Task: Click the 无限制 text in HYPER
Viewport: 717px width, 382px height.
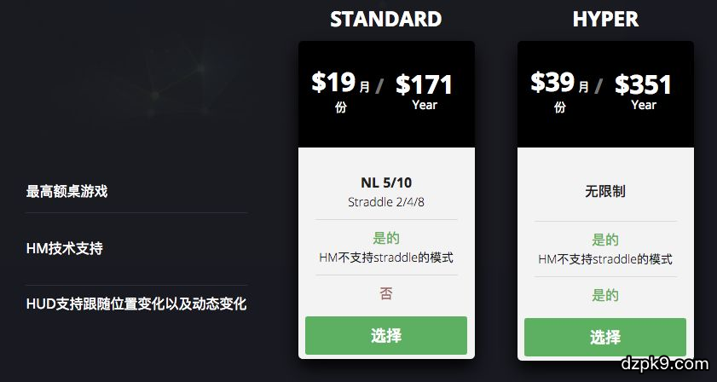Action: [605, 192]
